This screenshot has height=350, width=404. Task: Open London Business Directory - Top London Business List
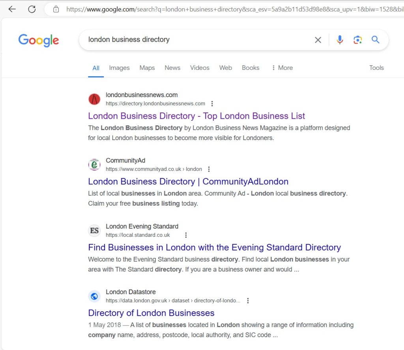[196, 116]
